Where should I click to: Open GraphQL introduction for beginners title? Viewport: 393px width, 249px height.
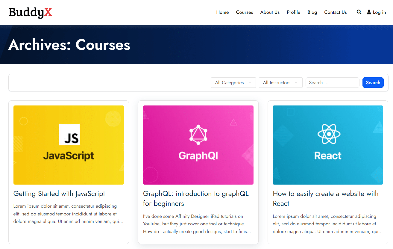(x=196, y=198)
